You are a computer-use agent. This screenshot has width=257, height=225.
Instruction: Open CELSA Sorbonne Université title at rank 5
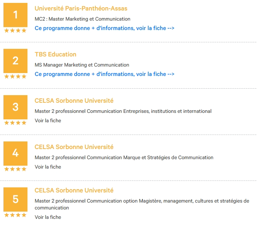[74, 190]
